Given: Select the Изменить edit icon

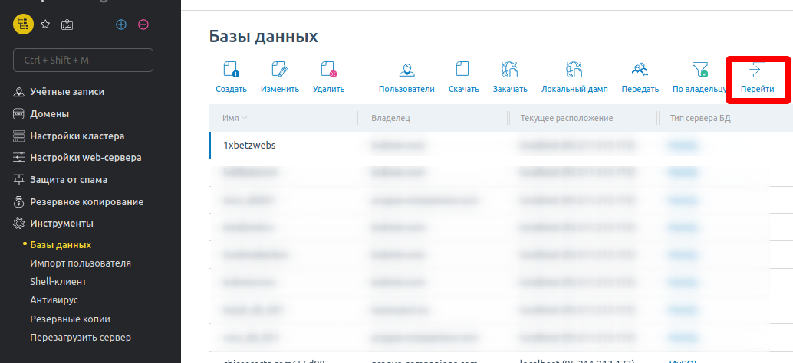Looking at the screenshot, I should 279,70.
